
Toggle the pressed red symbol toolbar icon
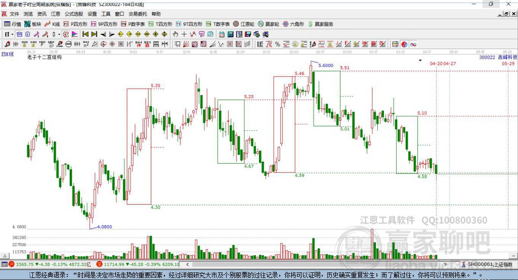click(66, 34)
